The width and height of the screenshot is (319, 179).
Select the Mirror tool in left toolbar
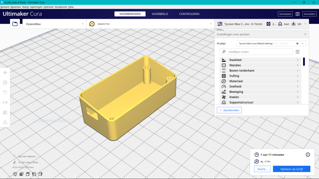5,102
